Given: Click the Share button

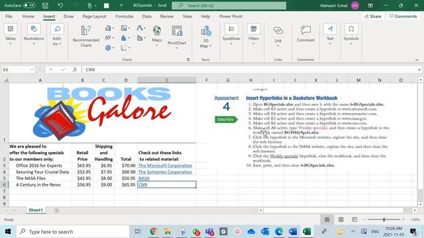Looking at the screenshot, I should pos(373,16).
